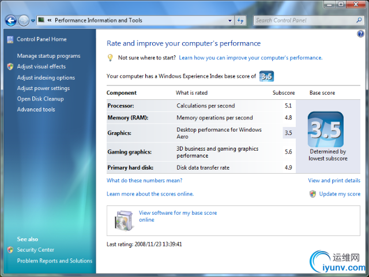The height and width of the screenshot is (277, 369).
Task: Open Adjust power settings
Action: [43, 88]
